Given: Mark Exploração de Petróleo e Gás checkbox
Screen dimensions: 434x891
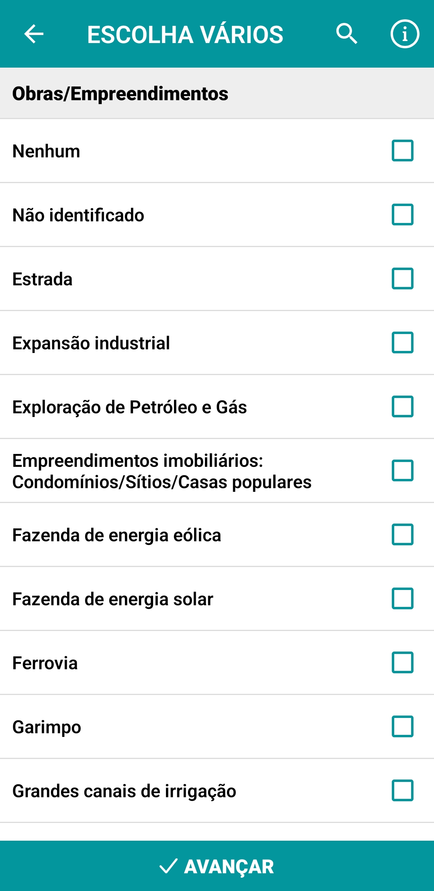Looking at the screenshot, I should click(x=402, y=406).
